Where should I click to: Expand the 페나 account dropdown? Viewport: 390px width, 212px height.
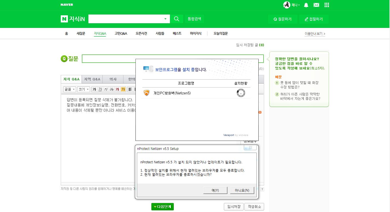(295, 5)
